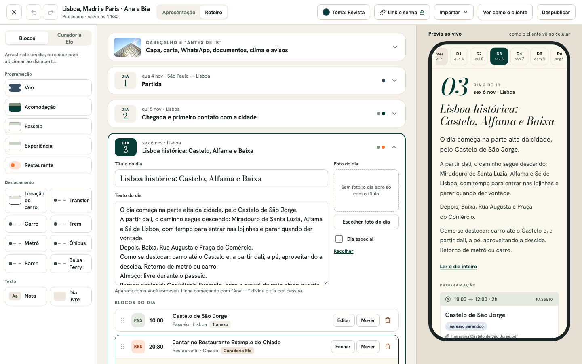Click the Recolher link
Image resolution: width=582 pixels, height=364 pixels.
(x=344, y=251)
